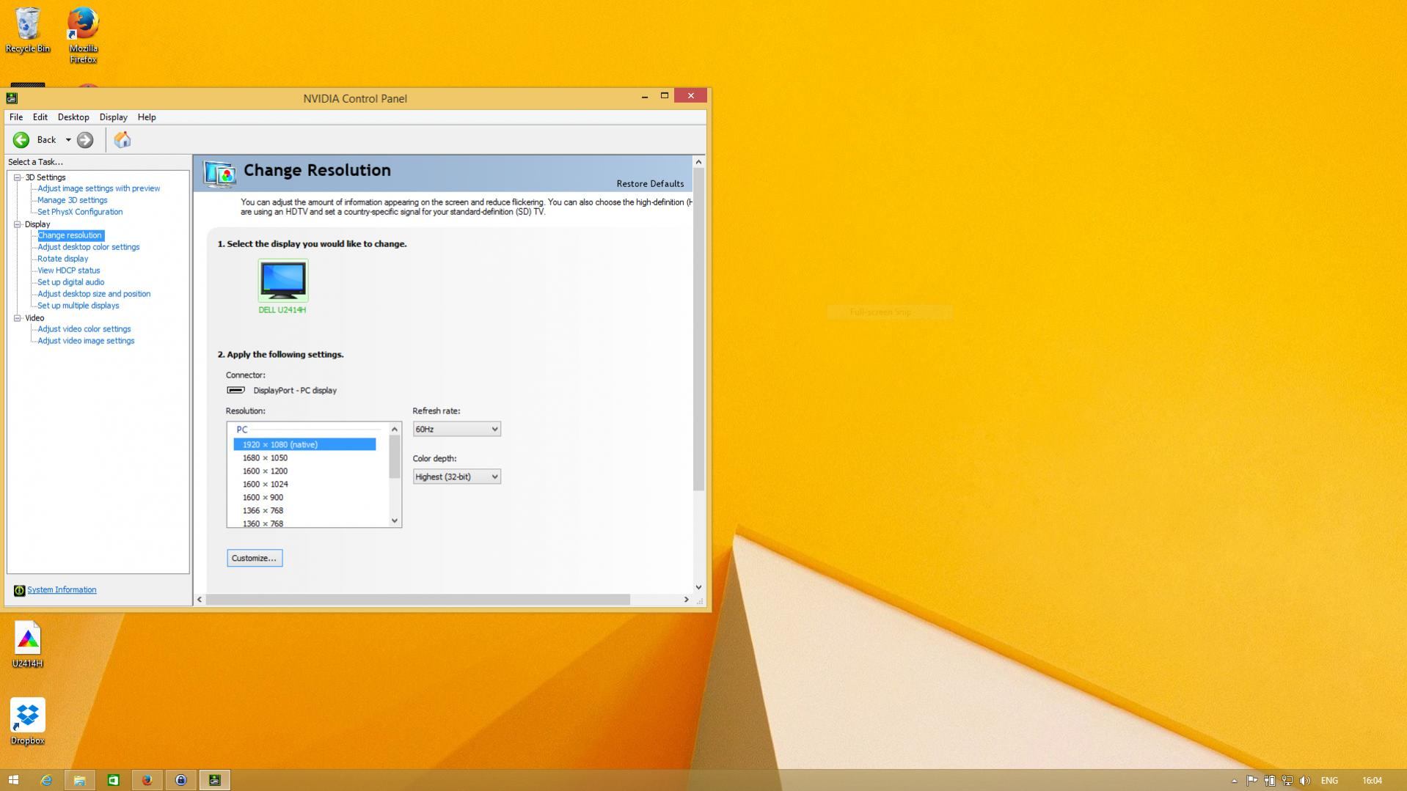The height and width of the screenshot is (791, 1407).
Task: Open Adjust video image settings
Action: tap(86, 341)
